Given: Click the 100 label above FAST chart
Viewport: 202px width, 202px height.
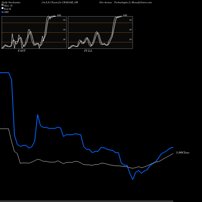Looking at the screenshot, I should pyautogui.click(x=59, y=15).
